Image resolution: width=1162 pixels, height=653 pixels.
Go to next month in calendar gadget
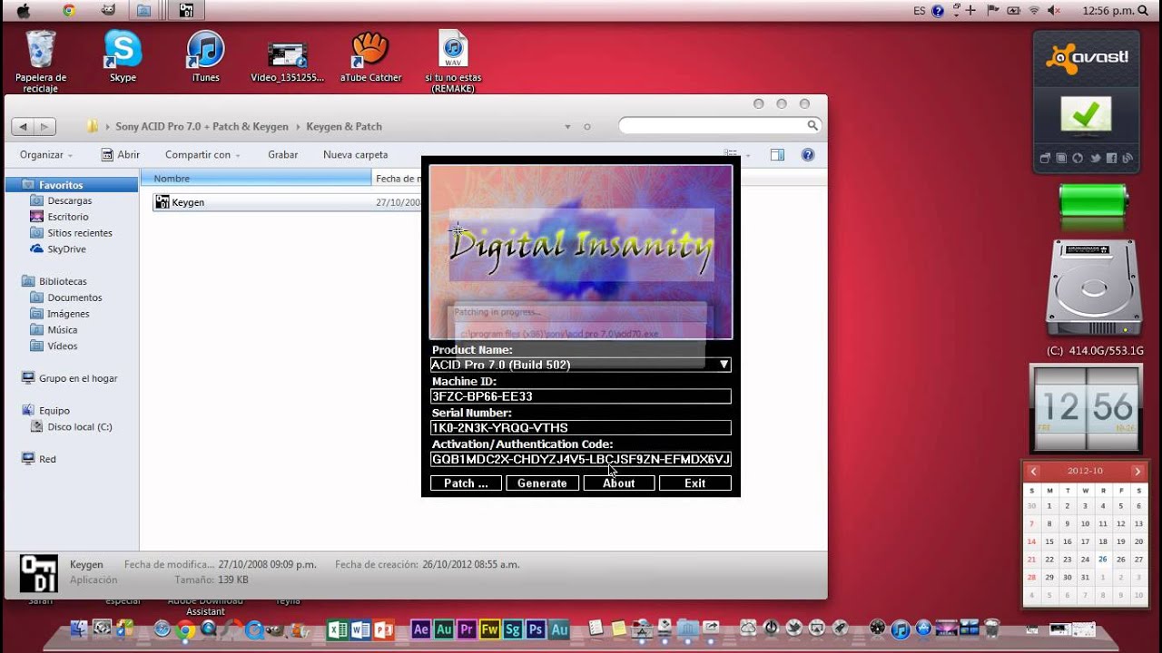coord(1137,472)
